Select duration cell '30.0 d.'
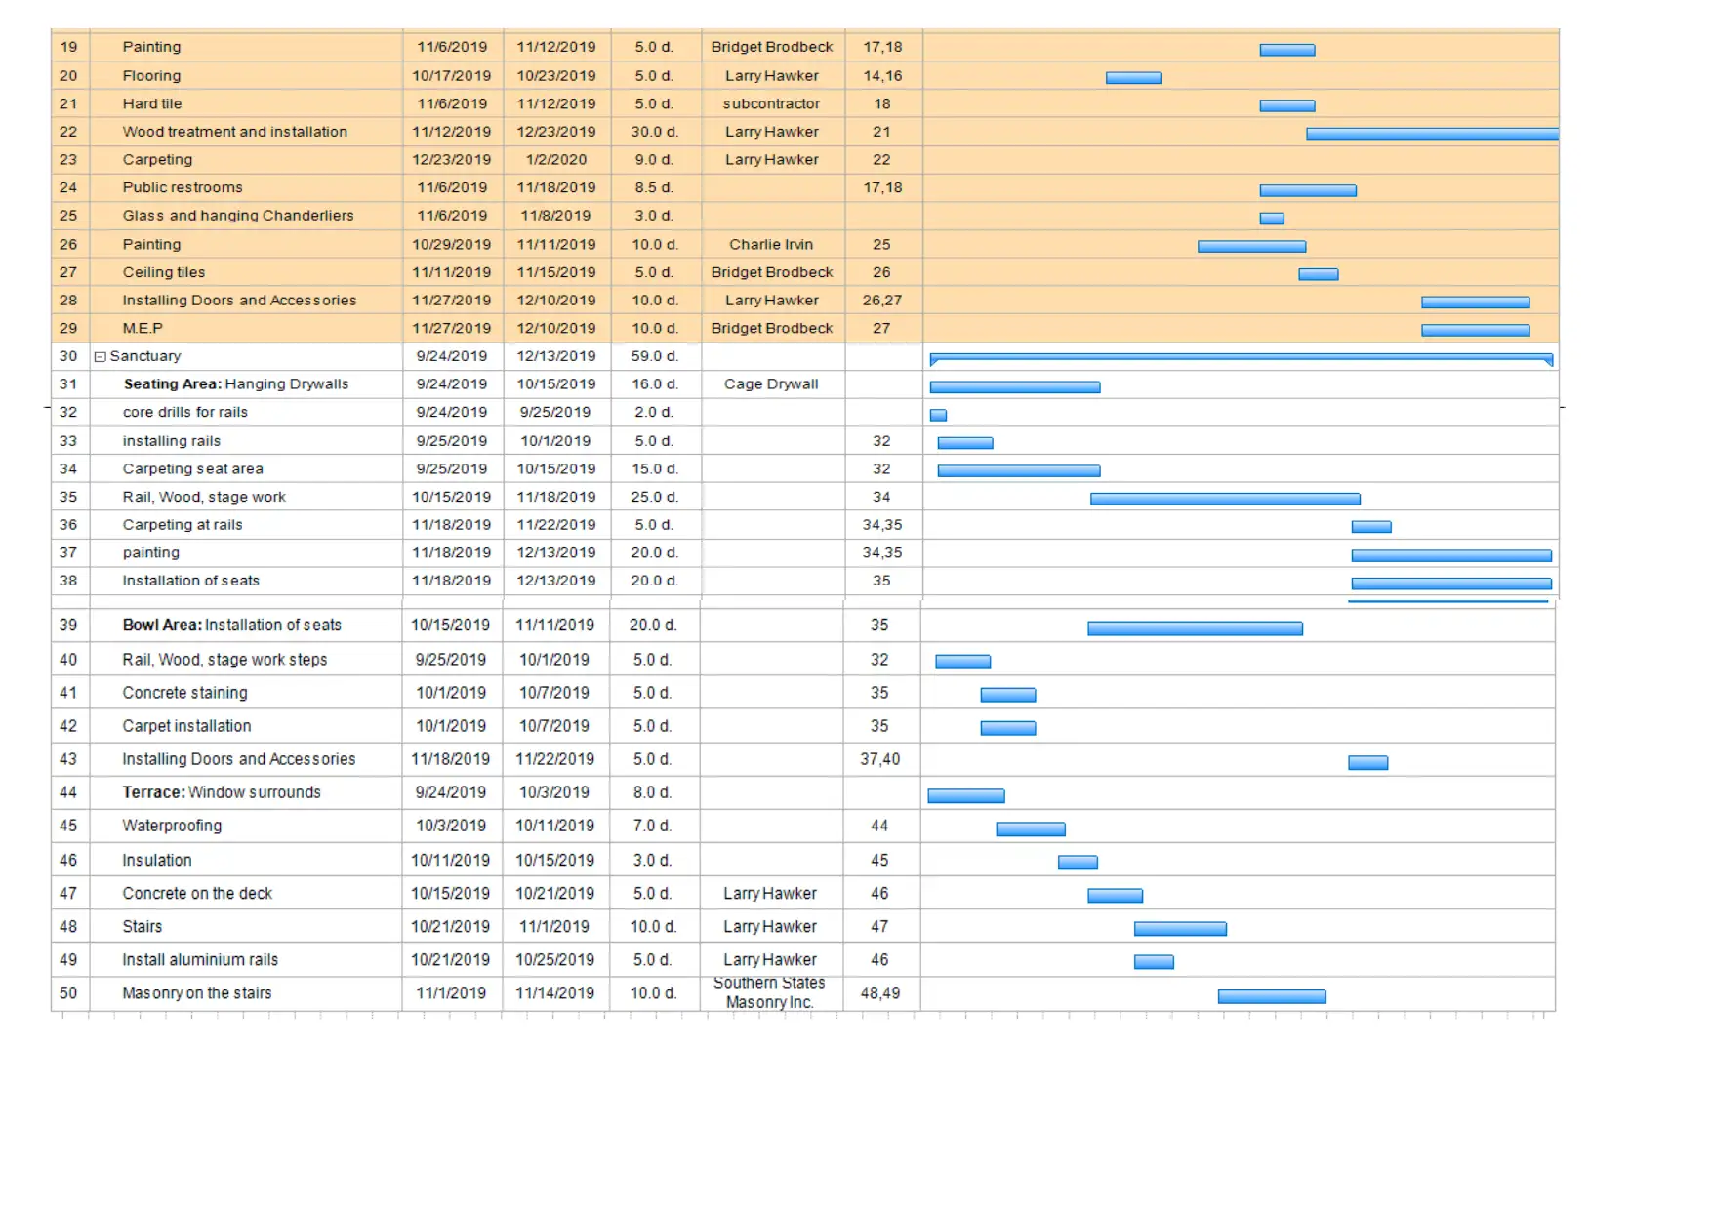This screenshot has height=1211, width=1712. click(x=654, y=132)
